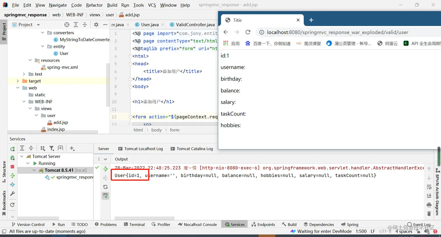Switch to the User.java editor tab
This screenshot has width=441, height=237.
pos(150,25)
